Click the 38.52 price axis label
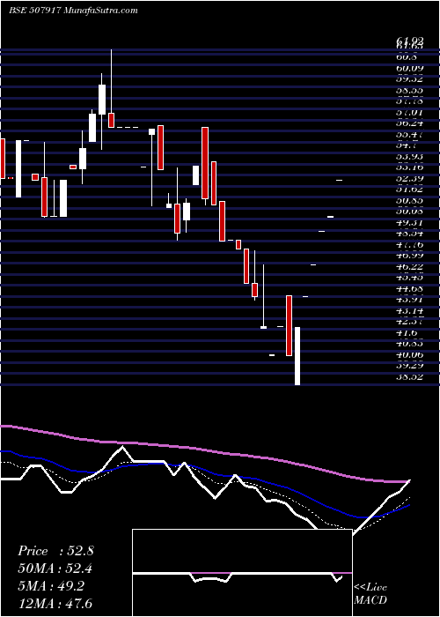This screenshot has height=617, width=440. [x=410, y=377]
